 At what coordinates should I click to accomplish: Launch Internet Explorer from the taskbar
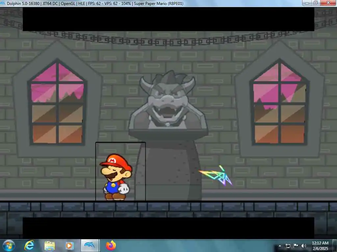tap(29, 245)
